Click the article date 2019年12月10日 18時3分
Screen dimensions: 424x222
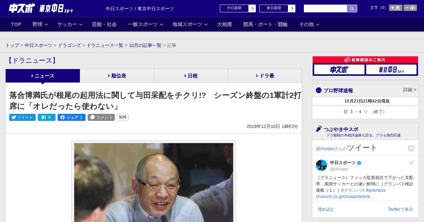coord(272,126)
